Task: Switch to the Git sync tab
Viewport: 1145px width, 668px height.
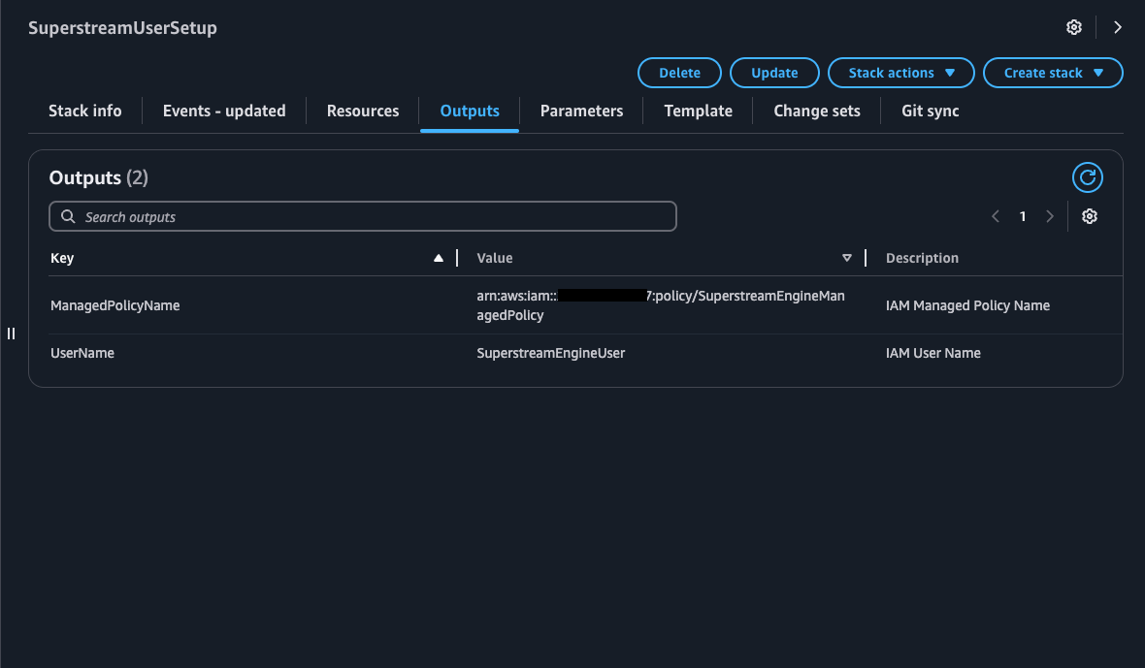Action: coord(931,111)
